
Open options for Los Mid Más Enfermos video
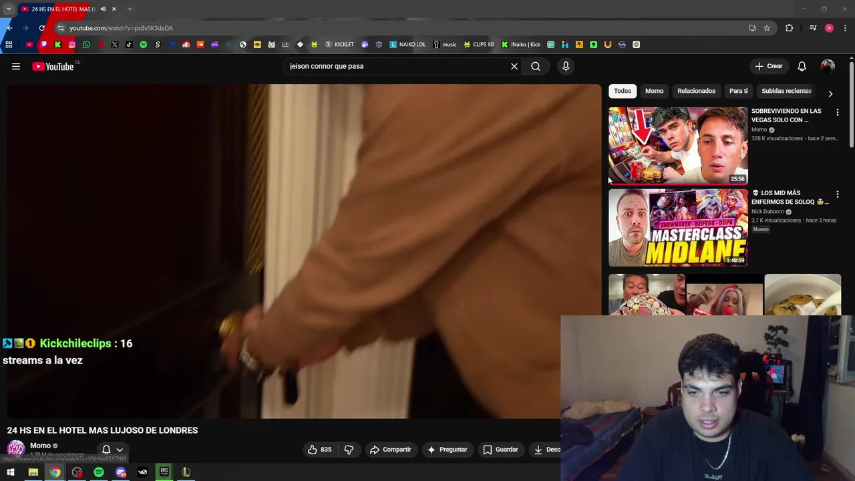coord(837,194)
